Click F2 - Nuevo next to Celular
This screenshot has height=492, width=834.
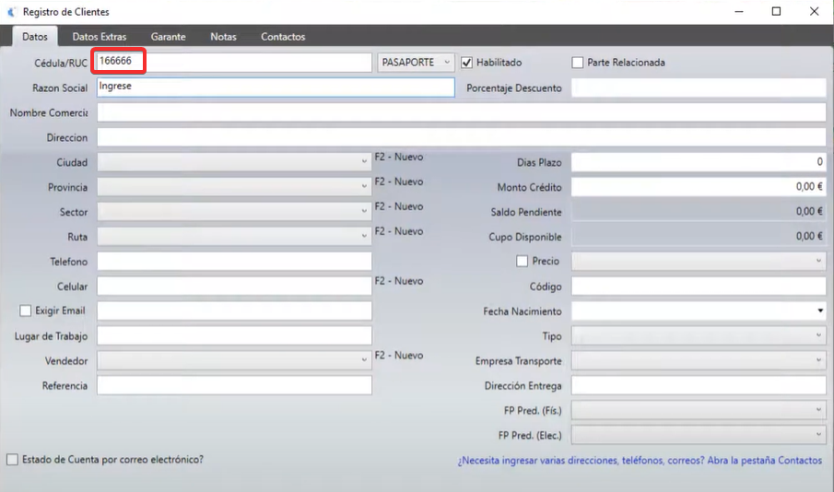[x=399, y=281]
